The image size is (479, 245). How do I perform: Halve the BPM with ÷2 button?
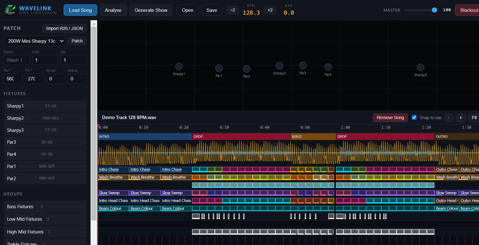pyautogui.click(x=233, y=10)
